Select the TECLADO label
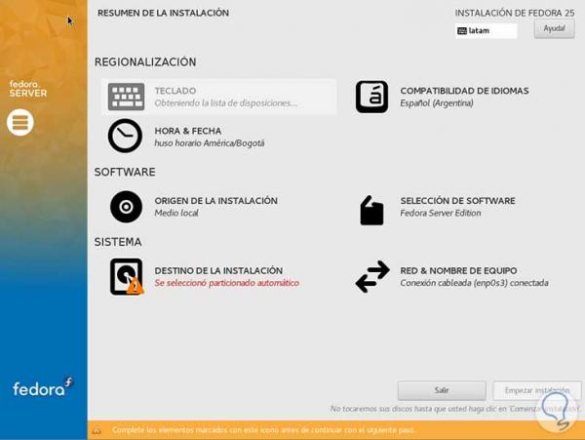Viewport: 585px width, 440px height. [175, 91]
